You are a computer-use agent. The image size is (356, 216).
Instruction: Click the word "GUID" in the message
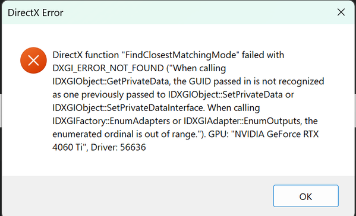click(200, 81)
